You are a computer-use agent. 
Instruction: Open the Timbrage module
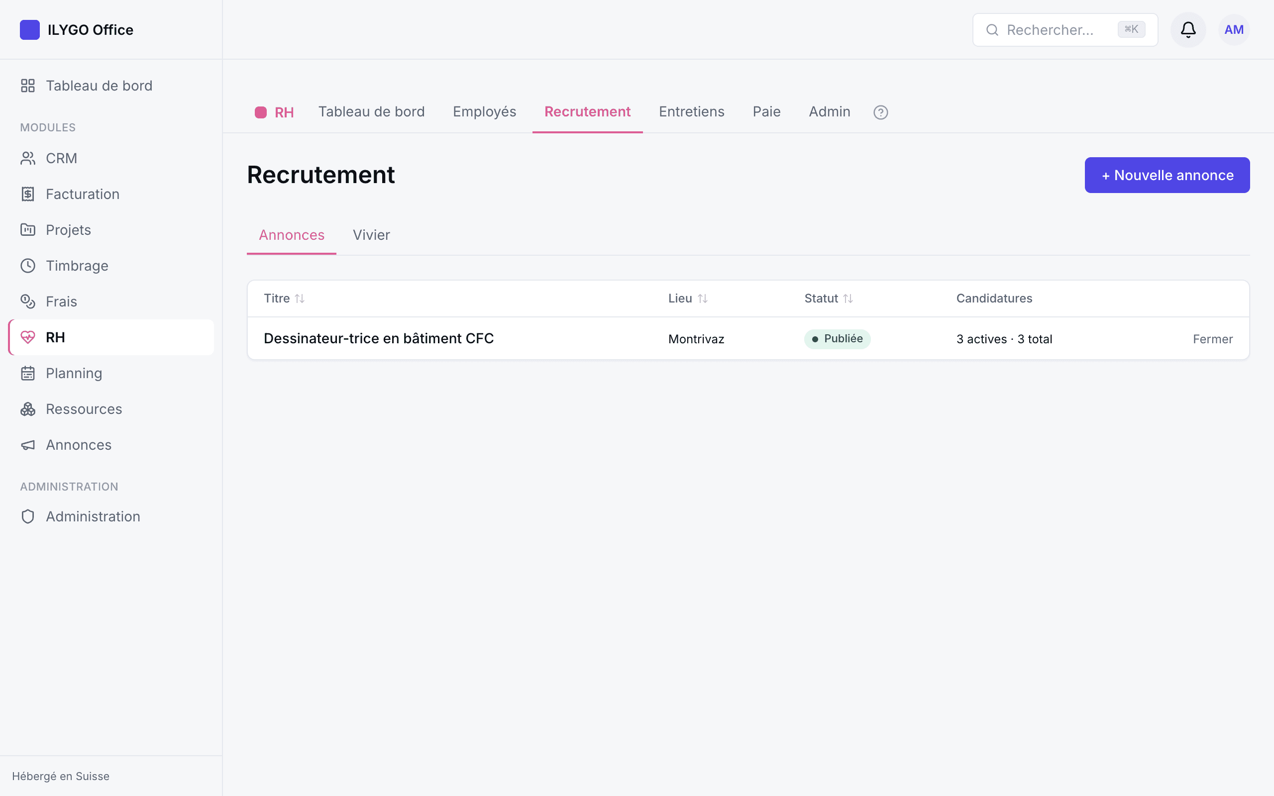111,266
